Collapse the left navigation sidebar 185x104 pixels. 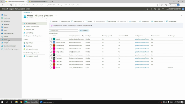(x=20, y=12)
